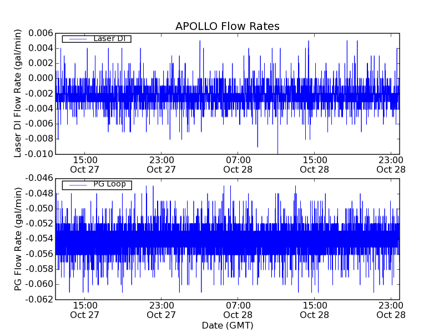Click the blue line sample in PG Loop legend
Screen dimensions: 444x333
(x=78, y=185)
